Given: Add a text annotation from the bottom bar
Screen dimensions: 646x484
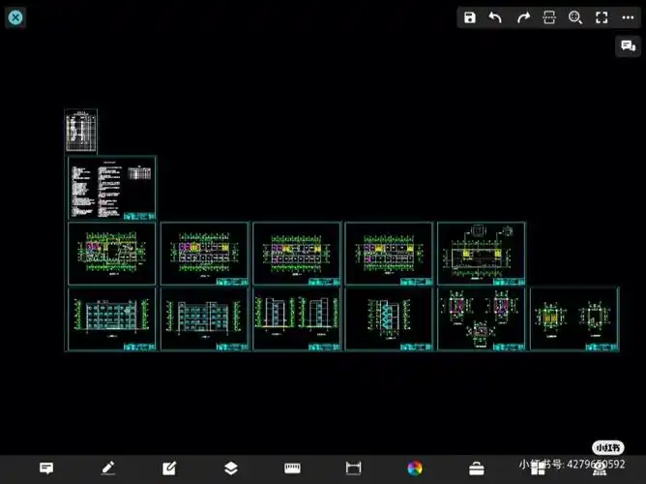Looking at the screenshot, I should (45, 469).
